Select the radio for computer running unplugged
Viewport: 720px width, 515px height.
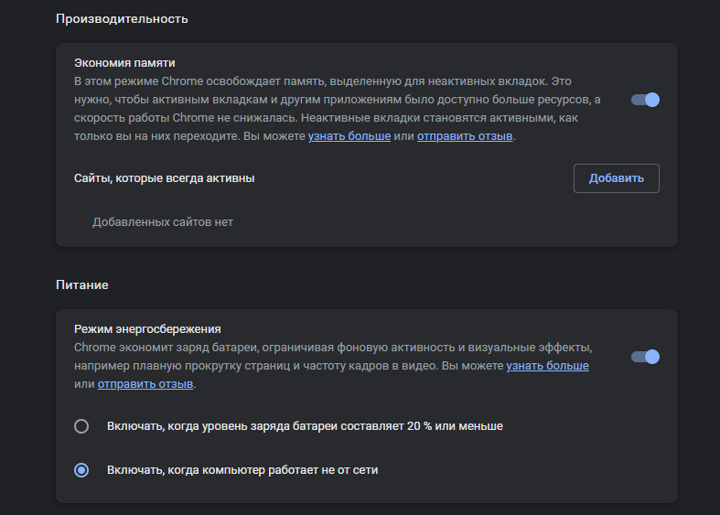[x=81, y=470]
